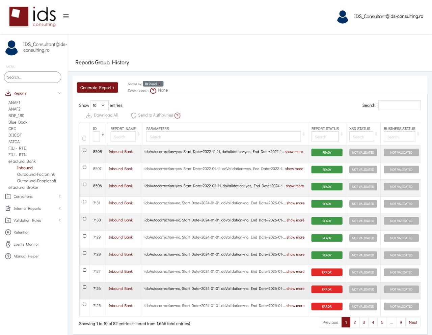Select the Inbound eFactura Bank item
The image size is (432, 335).
[x=25, y=168]
